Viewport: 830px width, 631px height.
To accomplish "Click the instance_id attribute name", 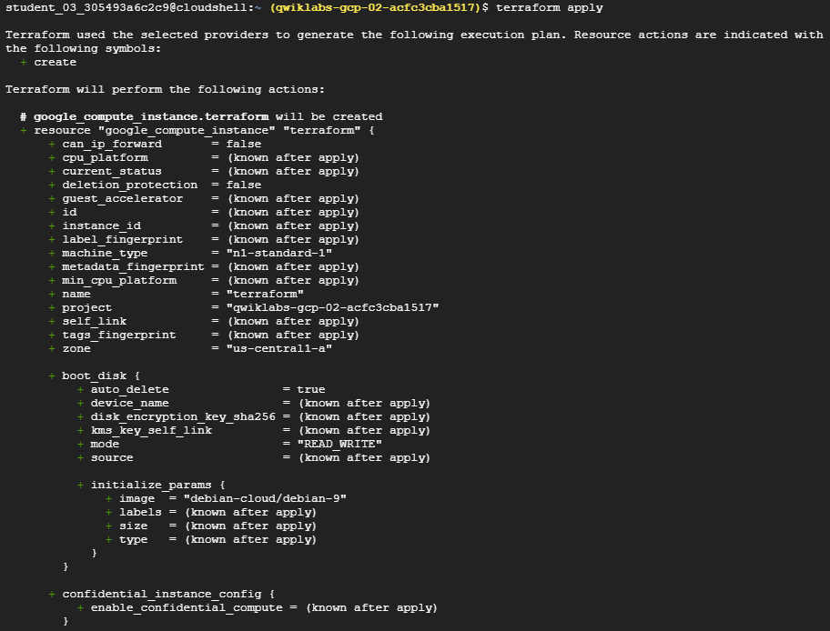I will point(101,225).
